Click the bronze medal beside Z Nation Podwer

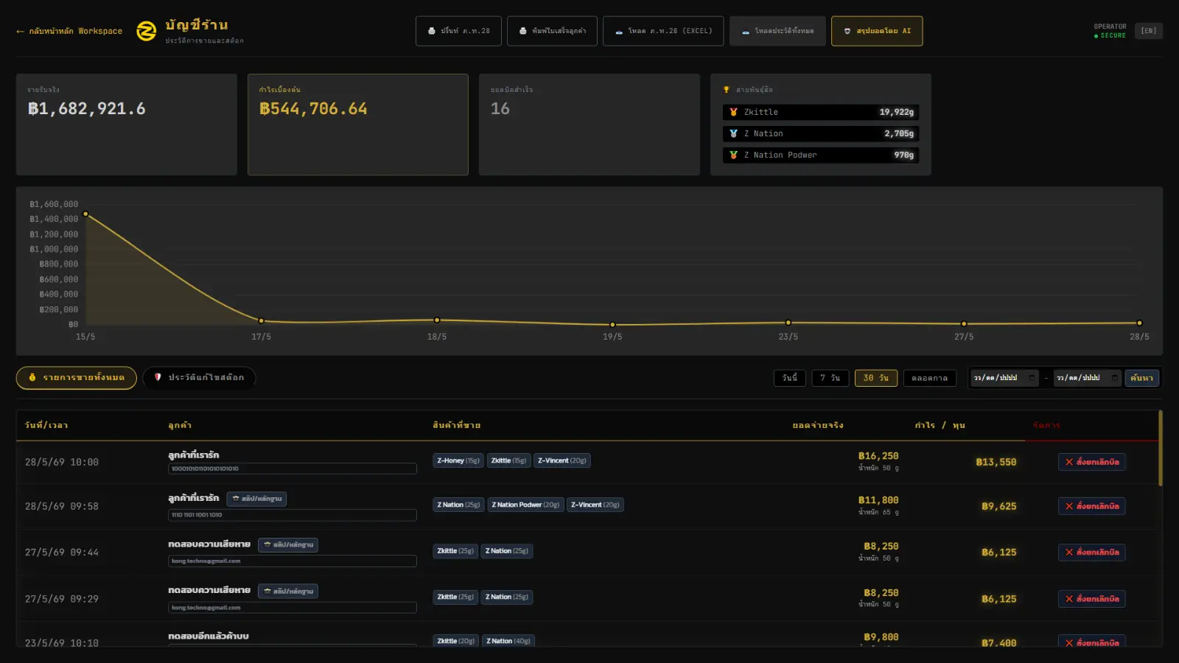(733, 155)
